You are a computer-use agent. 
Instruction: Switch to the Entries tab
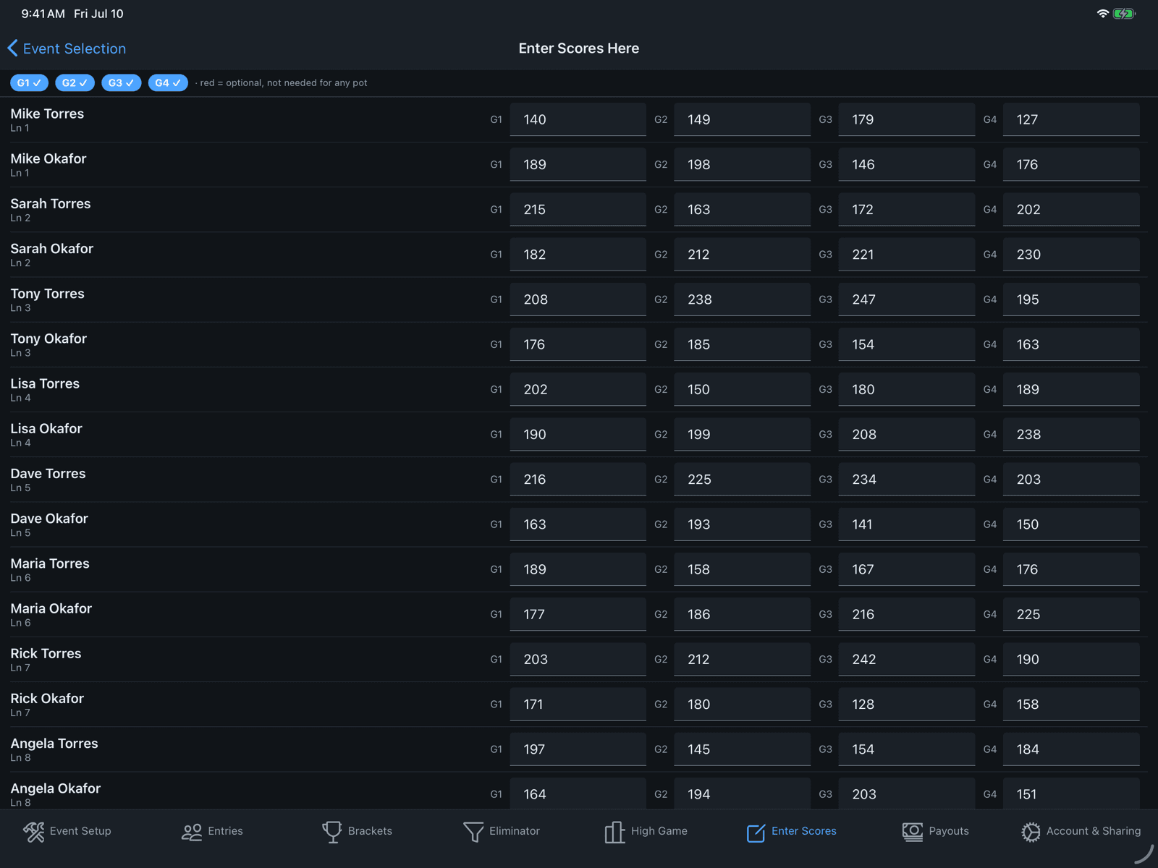pos(212,832)
